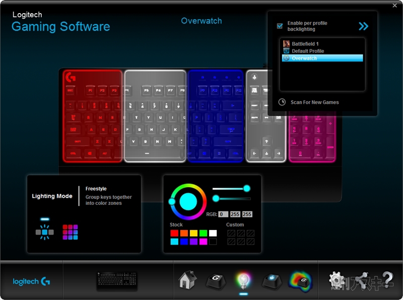The height and width of the screenshot is (300, 403).
Task: Pick the red stock color swatch
Action: [x=174, y=233]
